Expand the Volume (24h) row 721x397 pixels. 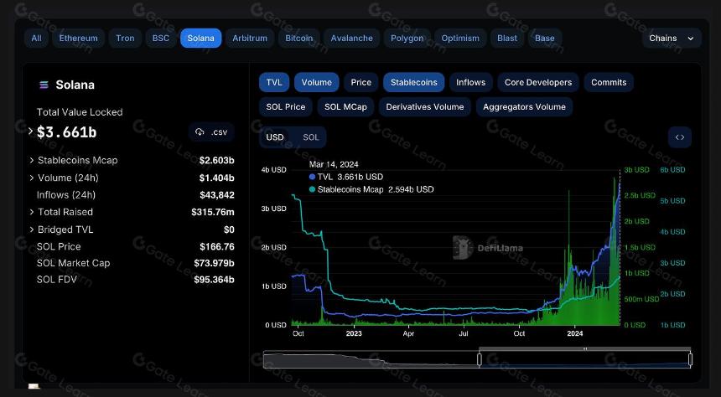click(x=32, y=178)
